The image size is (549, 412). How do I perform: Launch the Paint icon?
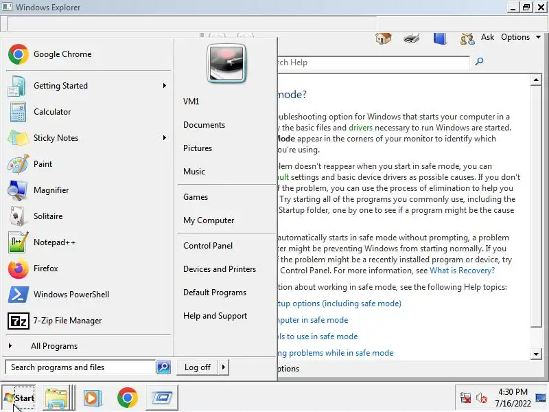click(18, 164)
